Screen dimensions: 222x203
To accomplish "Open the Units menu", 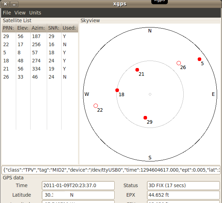I will tap(35, 13).
